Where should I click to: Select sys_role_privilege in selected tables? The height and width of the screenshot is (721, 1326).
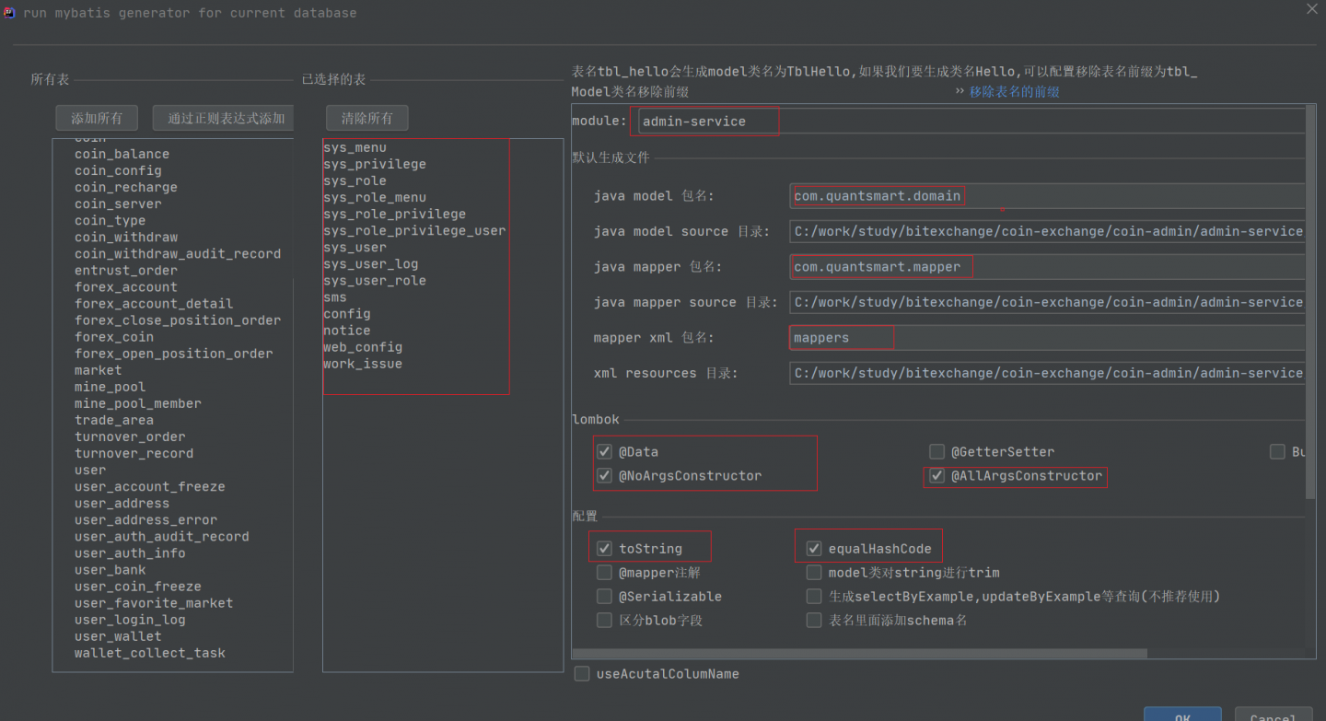[x=394, y=215]
